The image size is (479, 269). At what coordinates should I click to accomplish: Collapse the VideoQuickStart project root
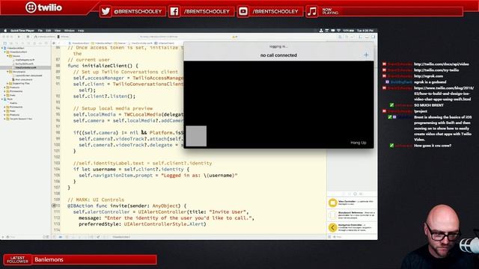tap(2, 48)
